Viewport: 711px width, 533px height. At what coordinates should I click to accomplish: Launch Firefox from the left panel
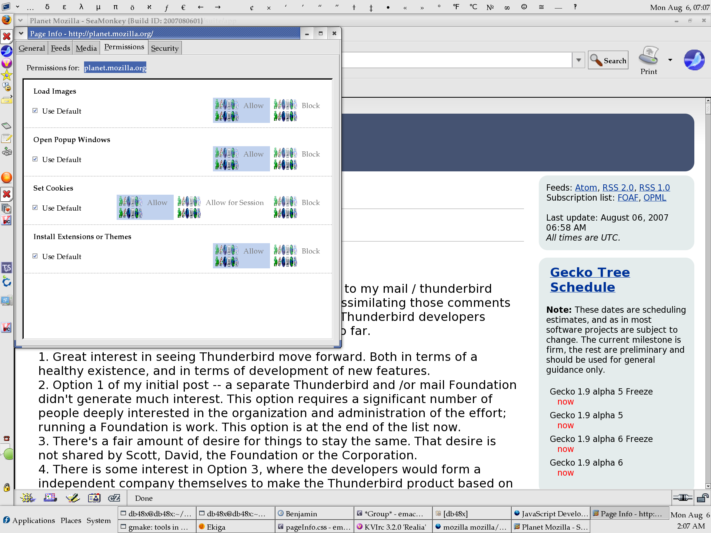(7, 20)
